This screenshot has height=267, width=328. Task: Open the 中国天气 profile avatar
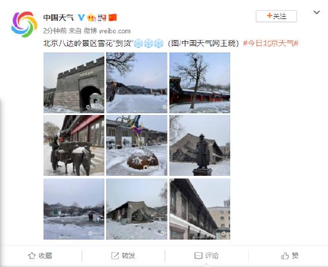[x=24, y=24]
